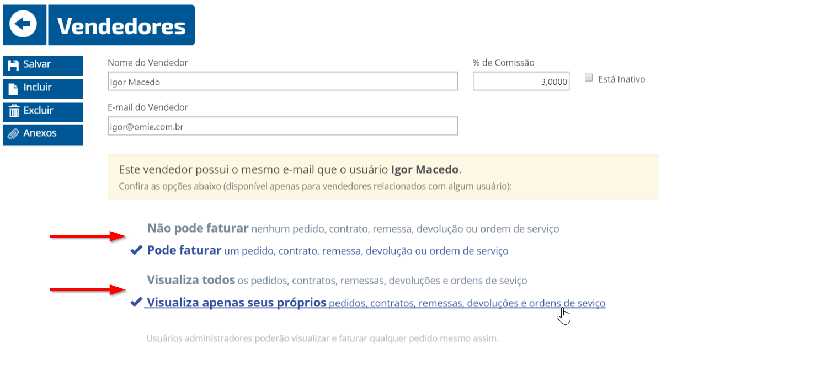Click the 'Confira as opções abaixo' notice line
This screenshot has width=832, height=382.
pos(315,186)
